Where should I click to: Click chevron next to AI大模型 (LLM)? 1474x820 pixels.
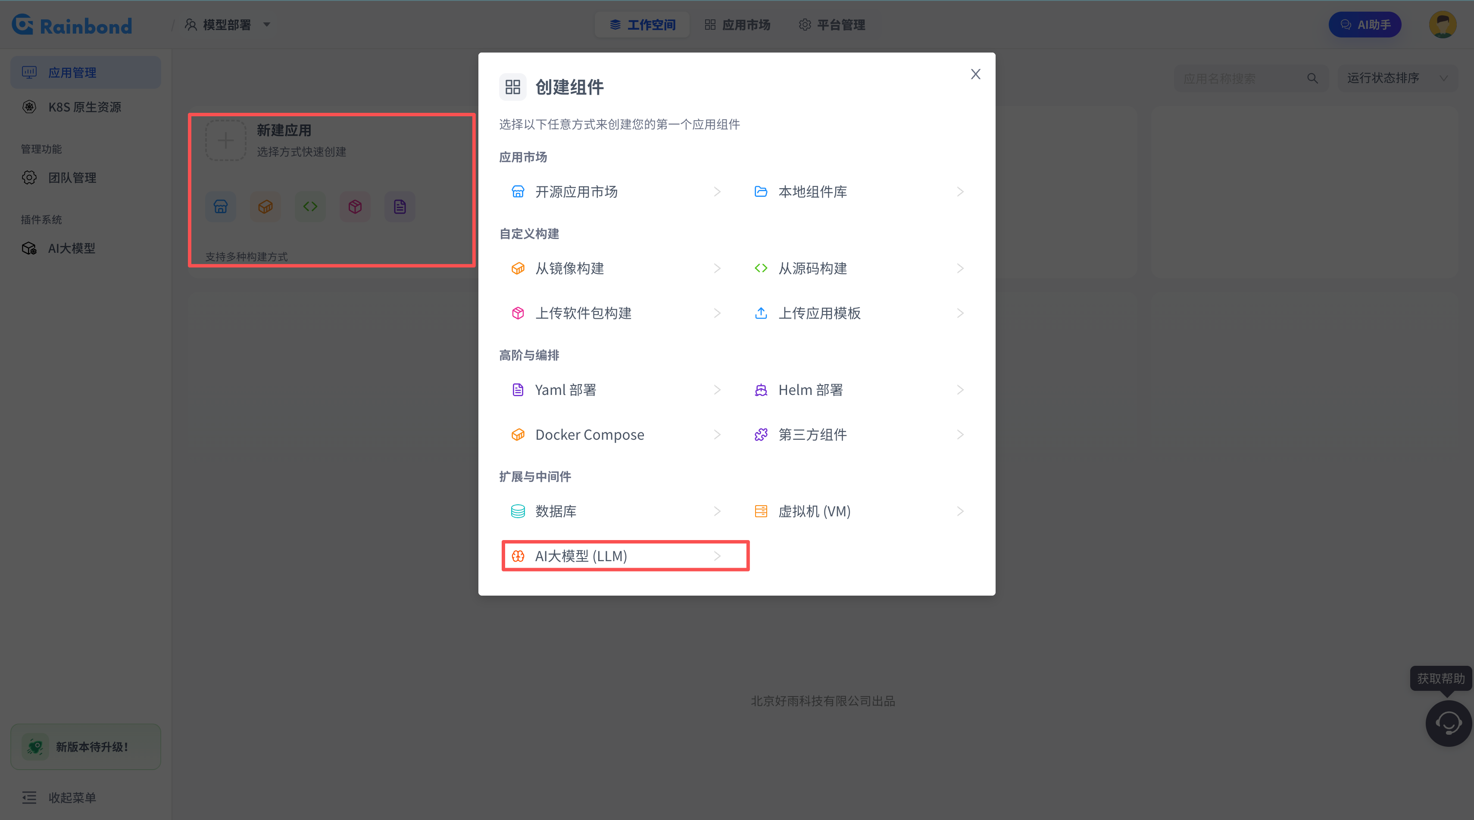717,556
